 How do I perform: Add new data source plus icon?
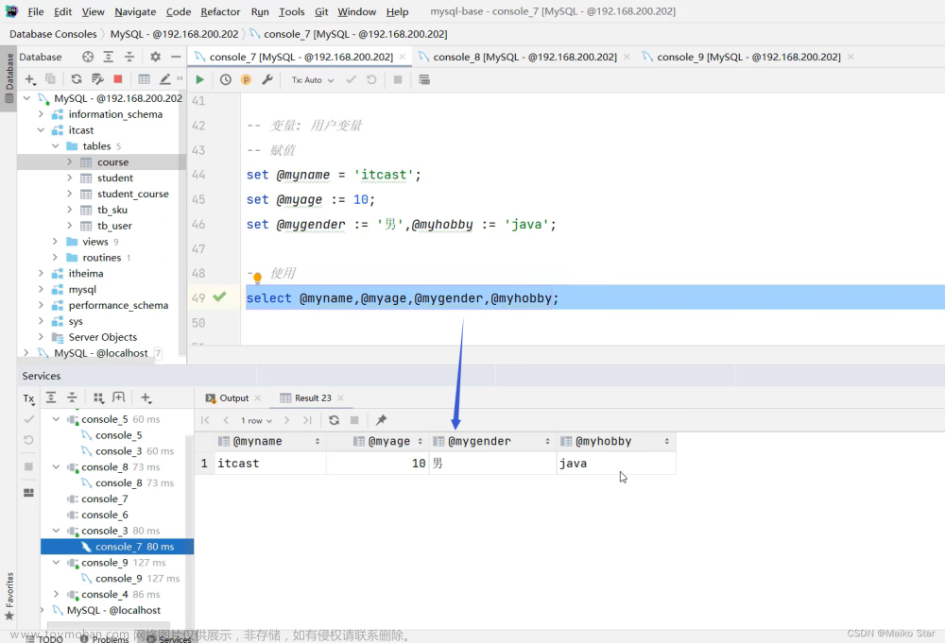(x=30, y=79)
